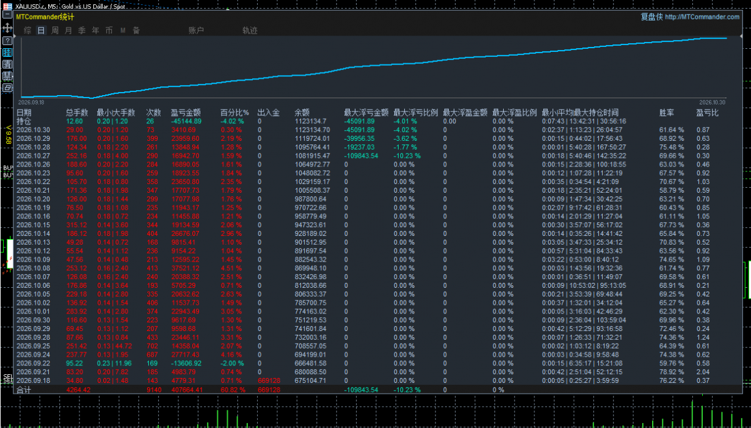Click the chart window icon beside XAUUSD.c
The image size is (751, 428).
pyautogui.click(x=7, y=5)
